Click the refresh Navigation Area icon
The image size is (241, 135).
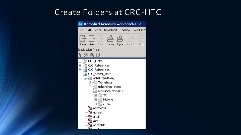click(98, 55)
